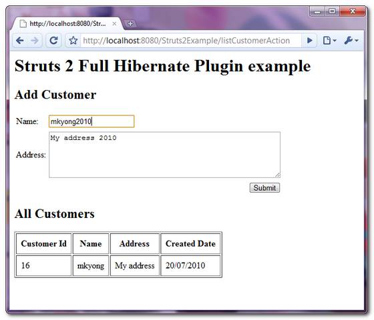Click the 'Address:' form label

[31, 155]
